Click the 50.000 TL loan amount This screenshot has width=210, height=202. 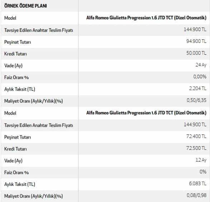(x=196, y=53)
